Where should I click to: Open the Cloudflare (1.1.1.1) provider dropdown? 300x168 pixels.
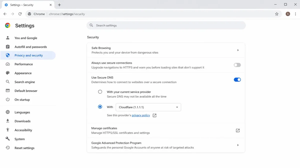148,107
